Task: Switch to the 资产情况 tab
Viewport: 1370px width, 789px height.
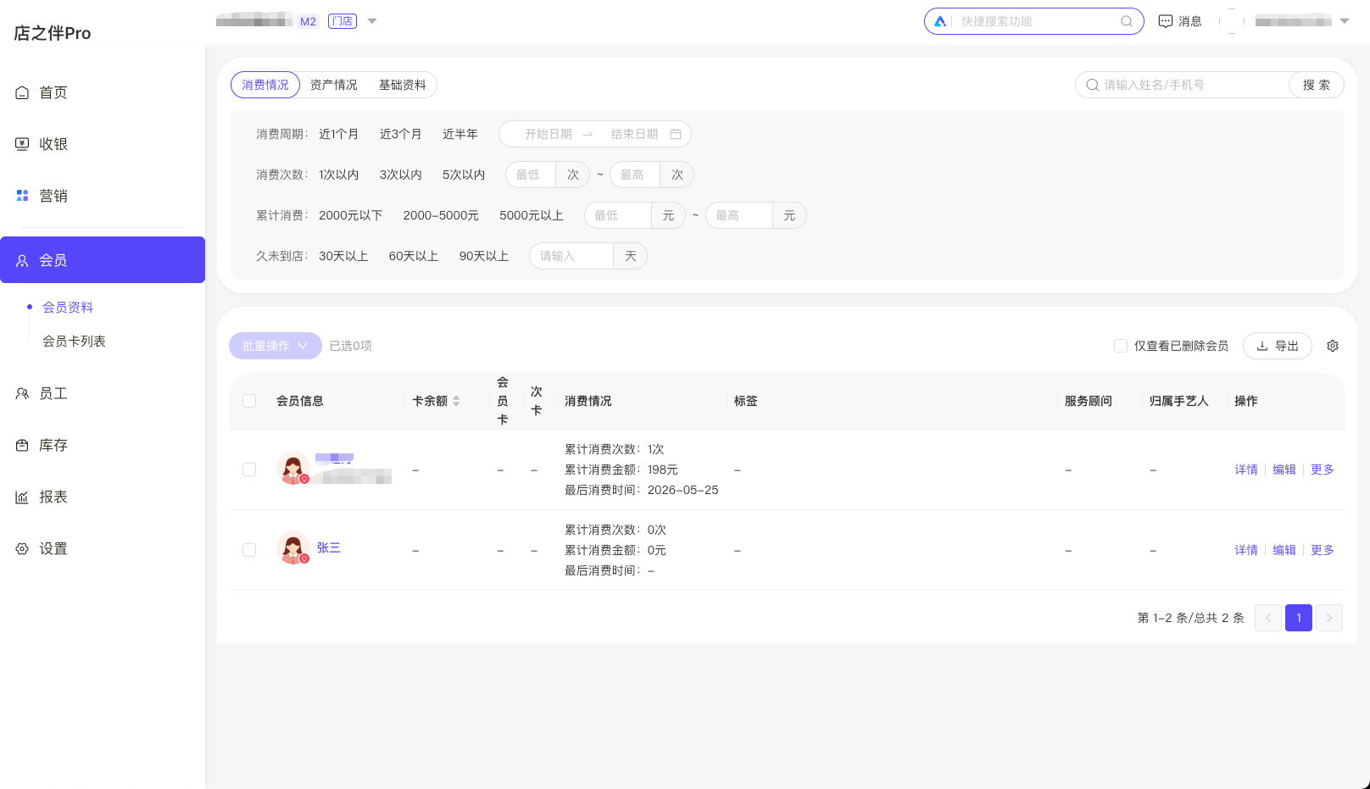Action: [334, 85]
